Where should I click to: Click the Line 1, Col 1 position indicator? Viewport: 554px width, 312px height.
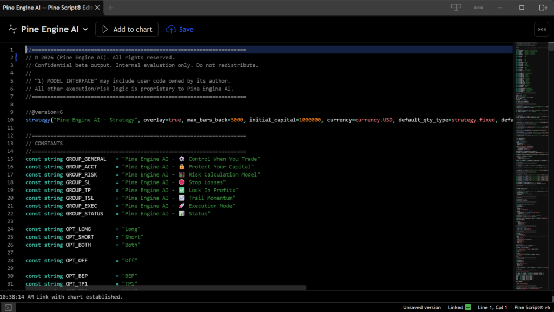pyautogui.click(x=492, y=307)
